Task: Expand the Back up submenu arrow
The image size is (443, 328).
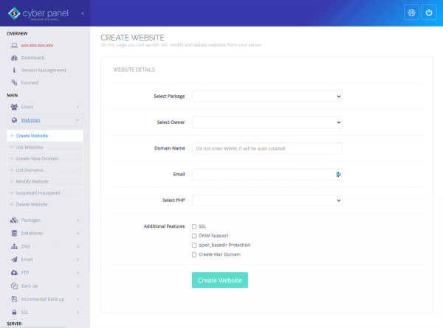Action: tap(78, 286)
